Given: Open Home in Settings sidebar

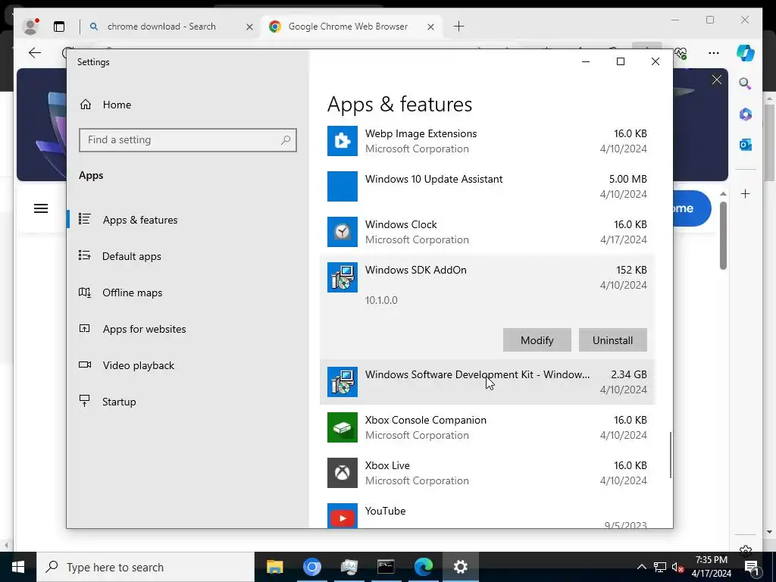Looking at the screenshot, I should point(117,105).
